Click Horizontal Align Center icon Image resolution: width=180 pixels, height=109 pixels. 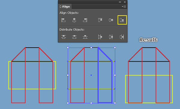(x=74, y=20)
